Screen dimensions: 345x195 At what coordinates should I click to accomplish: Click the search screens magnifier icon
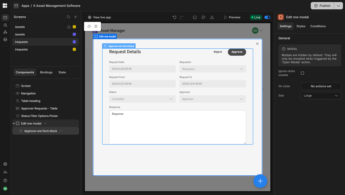coord(68,17)
